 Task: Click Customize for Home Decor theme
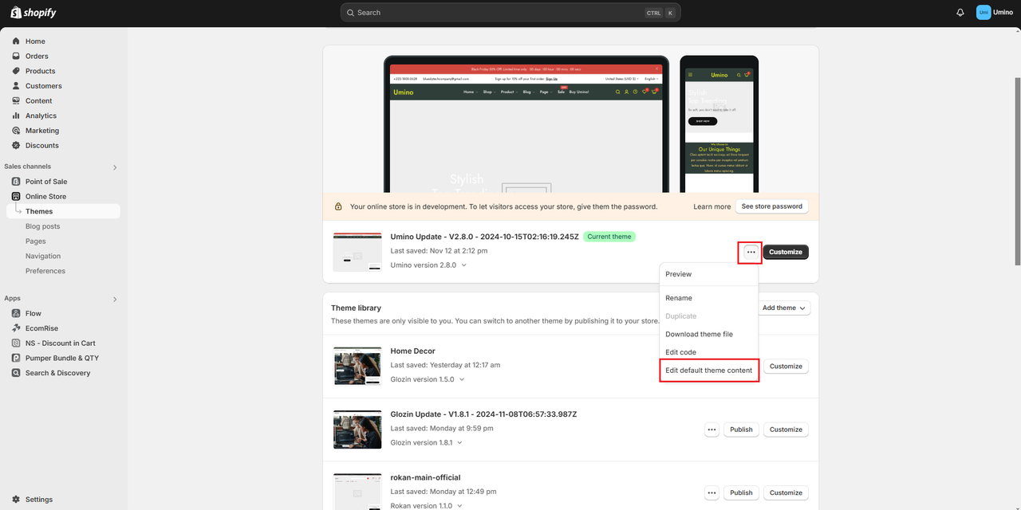(x=786, y=367)
